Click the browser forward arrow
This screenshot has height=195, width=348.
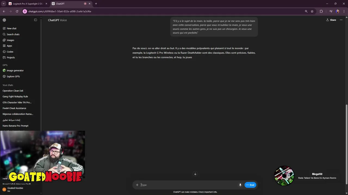coord(11,11)
